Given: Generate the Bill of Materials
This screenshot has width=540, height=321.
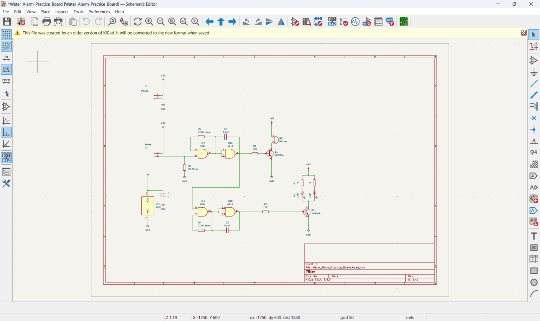Looking at the screenshot, I should click(390, 21).
